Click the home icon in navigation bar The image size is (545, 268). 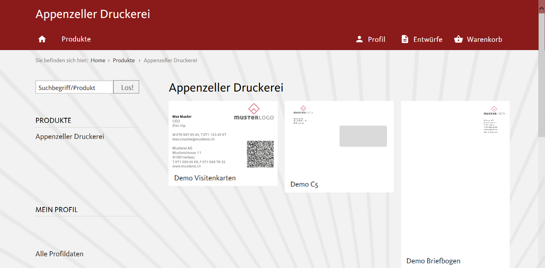point(42,39)
